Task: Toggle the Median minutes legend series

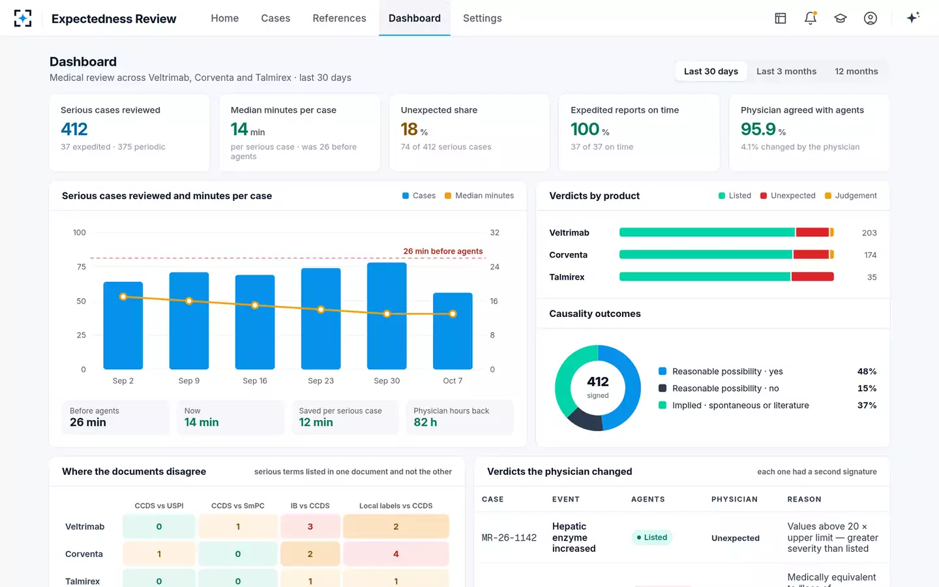Action: (x=479, y=196)
